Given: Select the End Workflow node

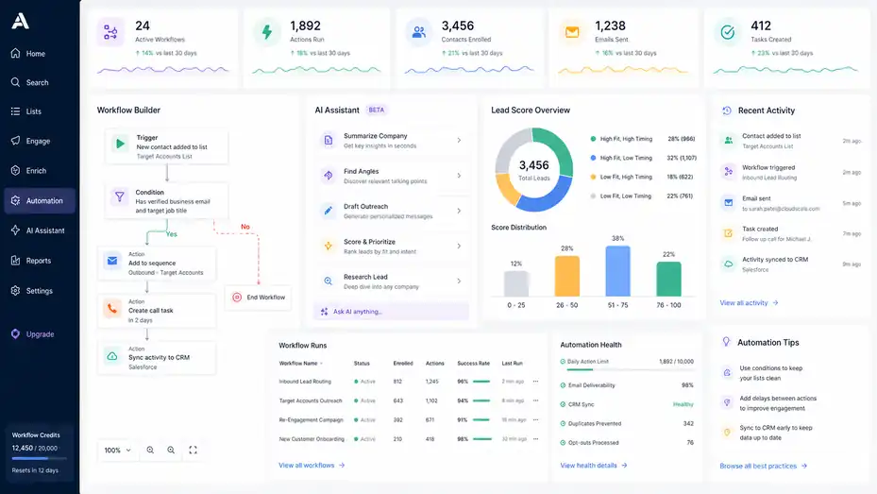Looking at the screenshot, I should tap(259, 298).
